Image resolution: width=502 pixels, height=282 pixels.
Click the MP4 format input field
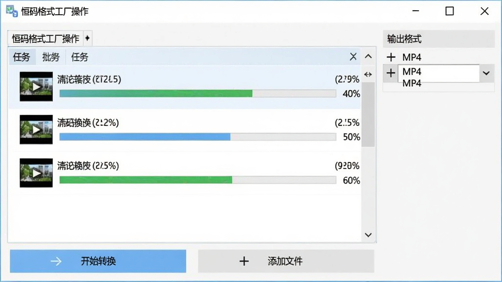(x=439, y=73)
